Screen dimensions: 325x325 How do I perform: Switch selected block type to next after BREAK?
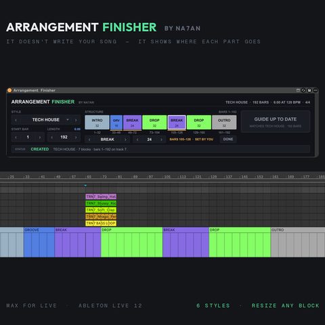pyautogui.click(x=125, y=139)
